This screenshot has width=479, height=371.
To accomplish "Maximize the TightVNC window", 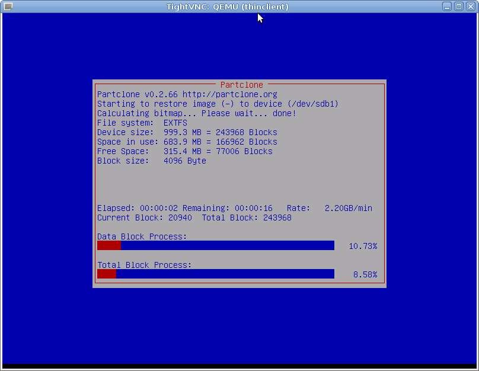I will tap(459, 7).
